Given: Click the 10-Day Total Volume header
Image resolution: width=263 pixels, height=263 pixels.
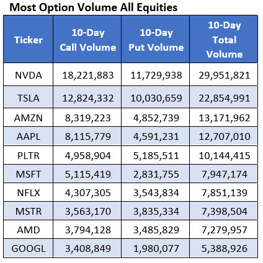Looking at the screenshot, I should 224,40.
